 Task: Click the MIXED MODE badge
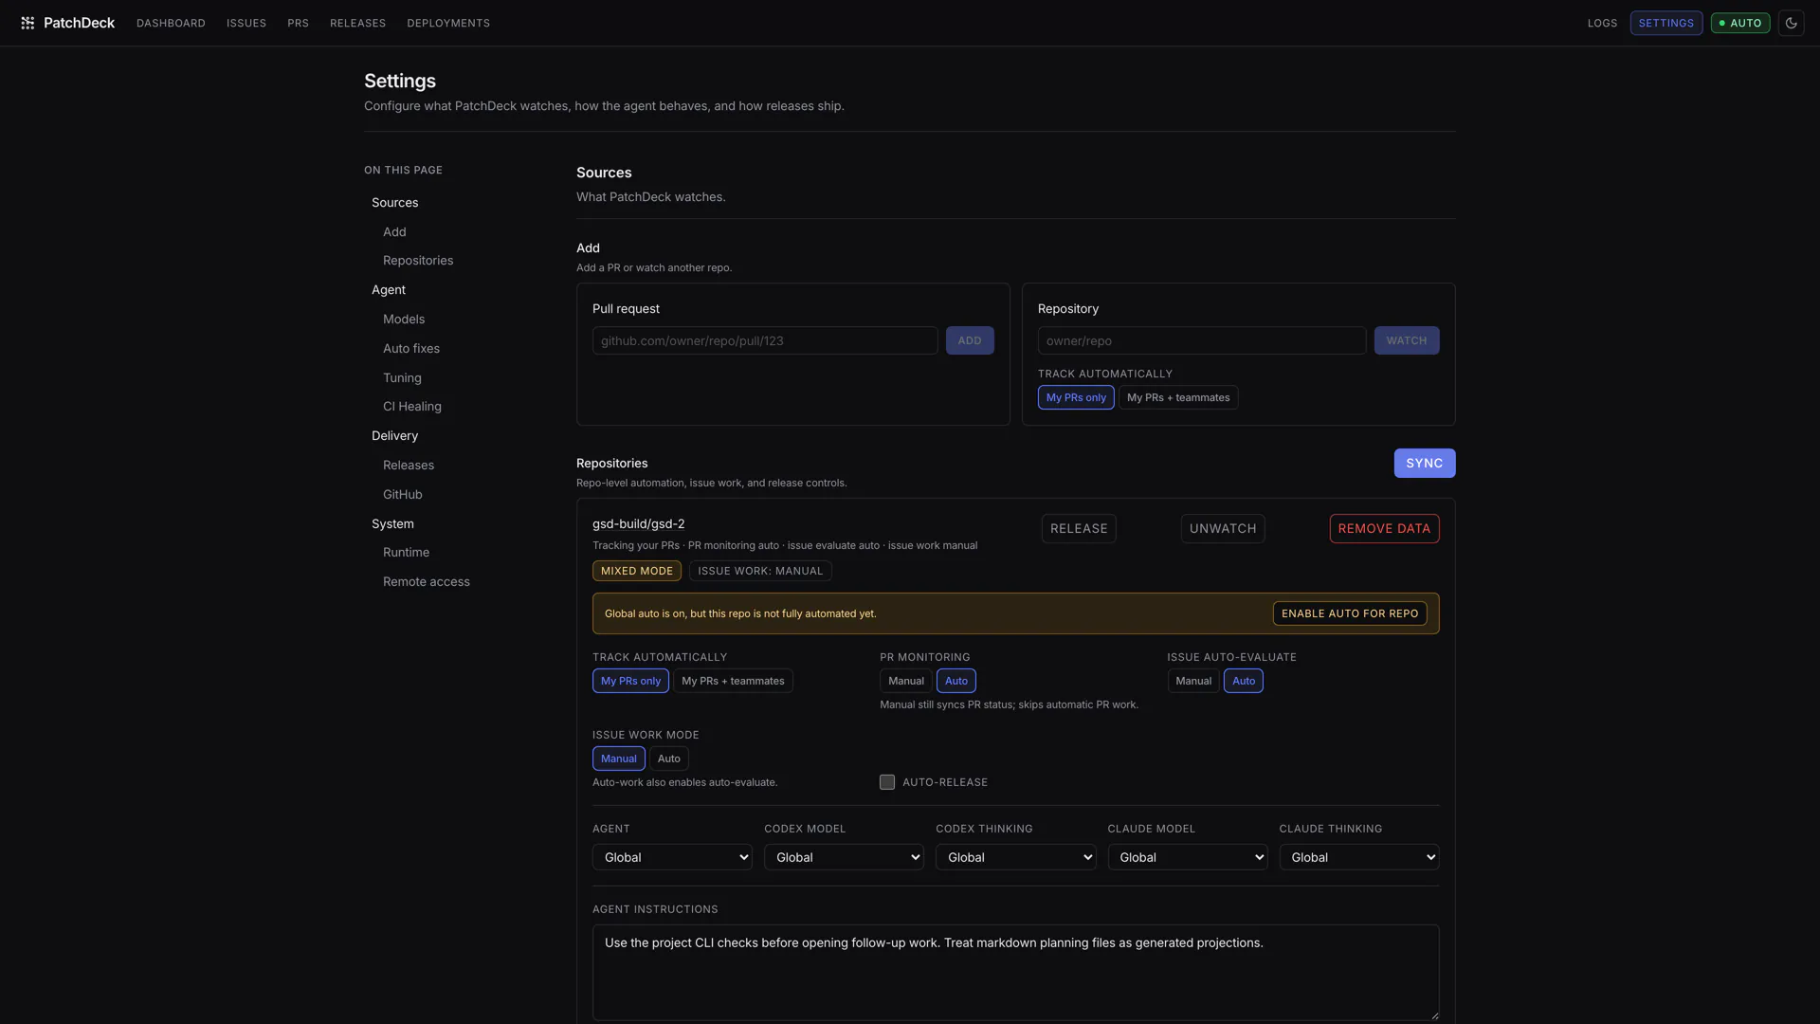pos(637,571)
